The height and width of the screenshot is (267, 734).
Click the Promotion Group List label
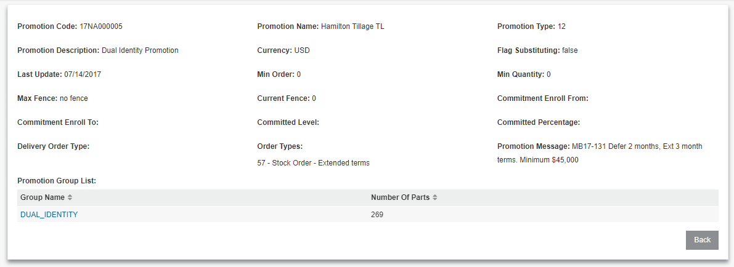(57, 180)
